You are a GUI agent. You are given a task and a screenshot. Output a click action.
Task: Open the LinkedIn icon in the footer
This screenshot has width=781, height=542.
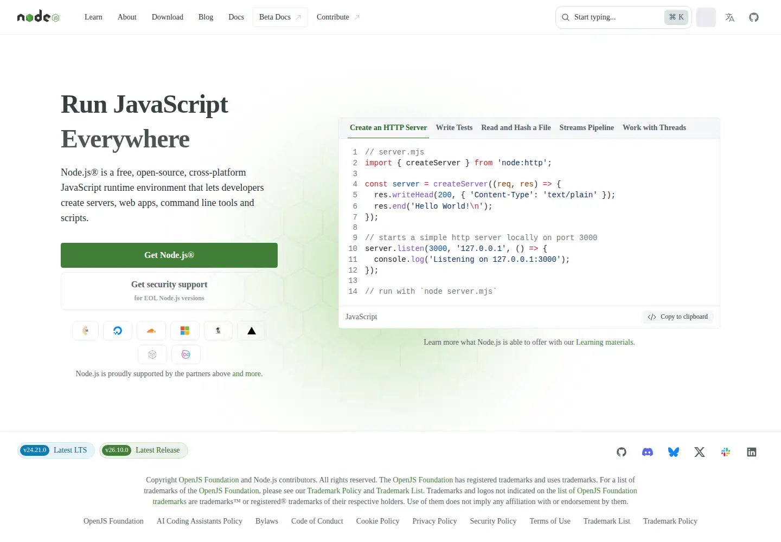[752, 452]
